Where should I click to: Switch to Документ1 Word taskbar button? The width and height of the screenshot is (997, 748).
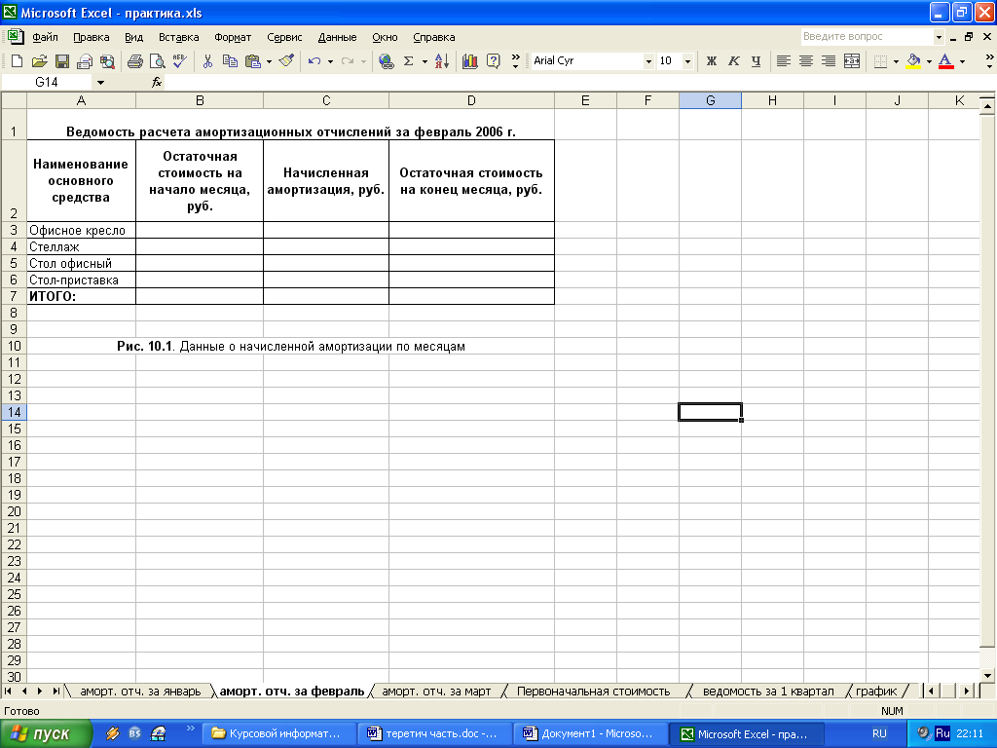[x=591, y=734]
